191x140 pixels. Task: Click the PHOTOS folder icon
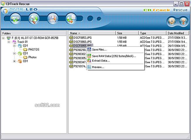point(25,49)
